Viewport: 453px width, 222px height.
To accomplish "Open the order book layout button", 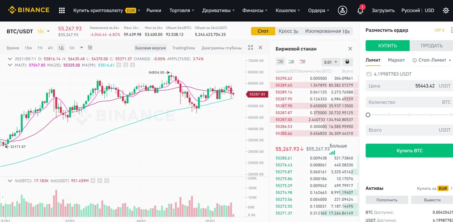I will [347, 62].
